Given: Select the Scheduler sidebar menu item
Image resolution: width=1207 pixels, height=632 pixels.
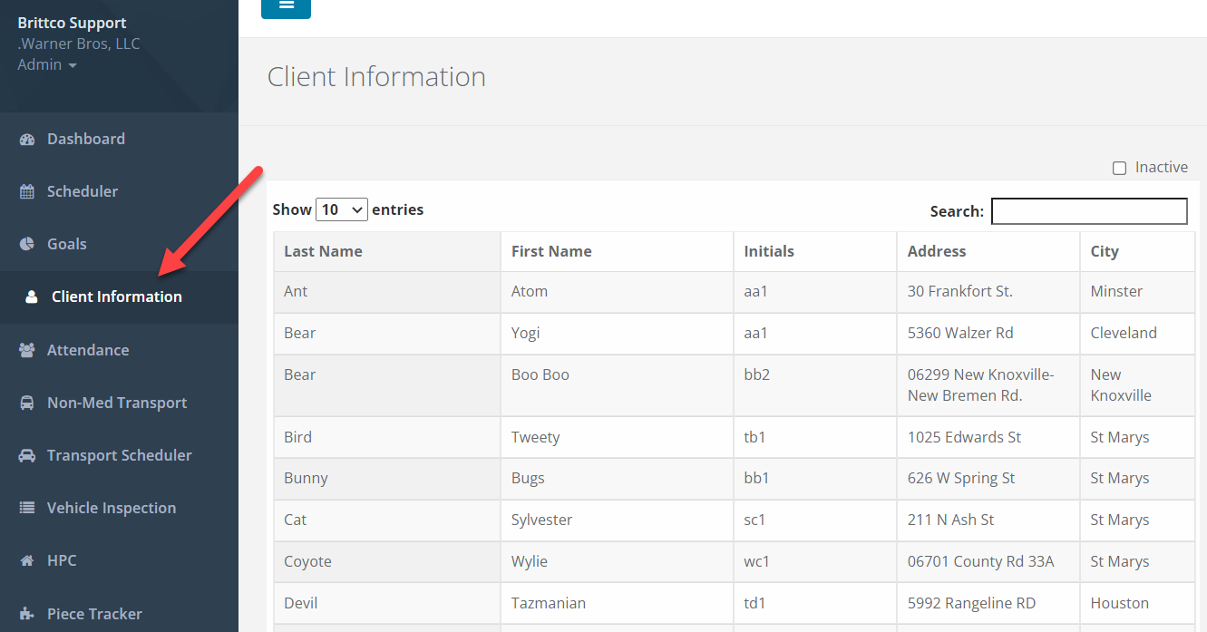Looking at the screenshot, I should tap(83, 191).
